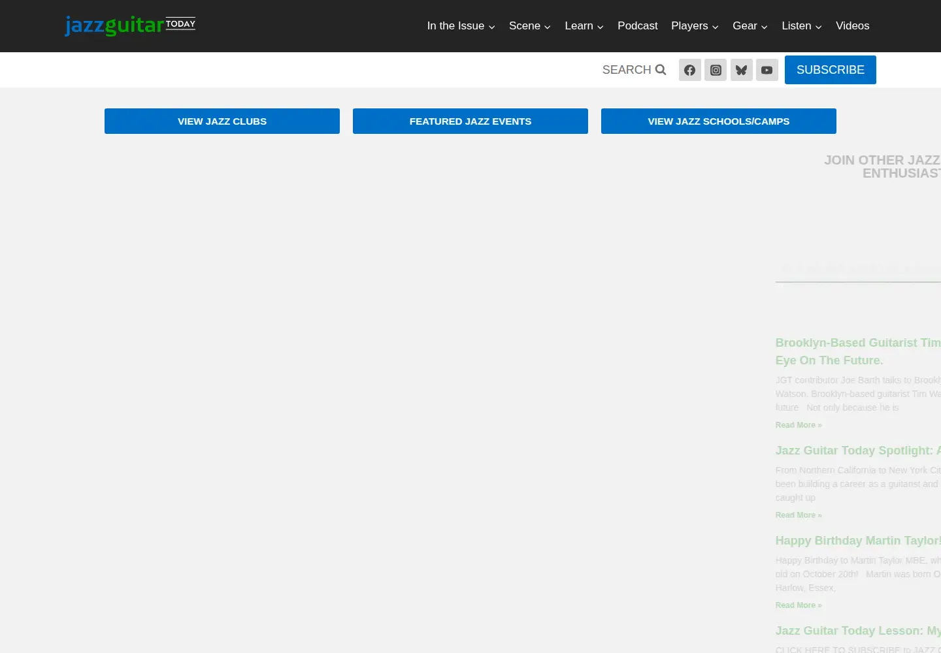Click the Jazz Guitar Today logo
The height and width of the screenshot is (653, 941).
coord(130,25)
